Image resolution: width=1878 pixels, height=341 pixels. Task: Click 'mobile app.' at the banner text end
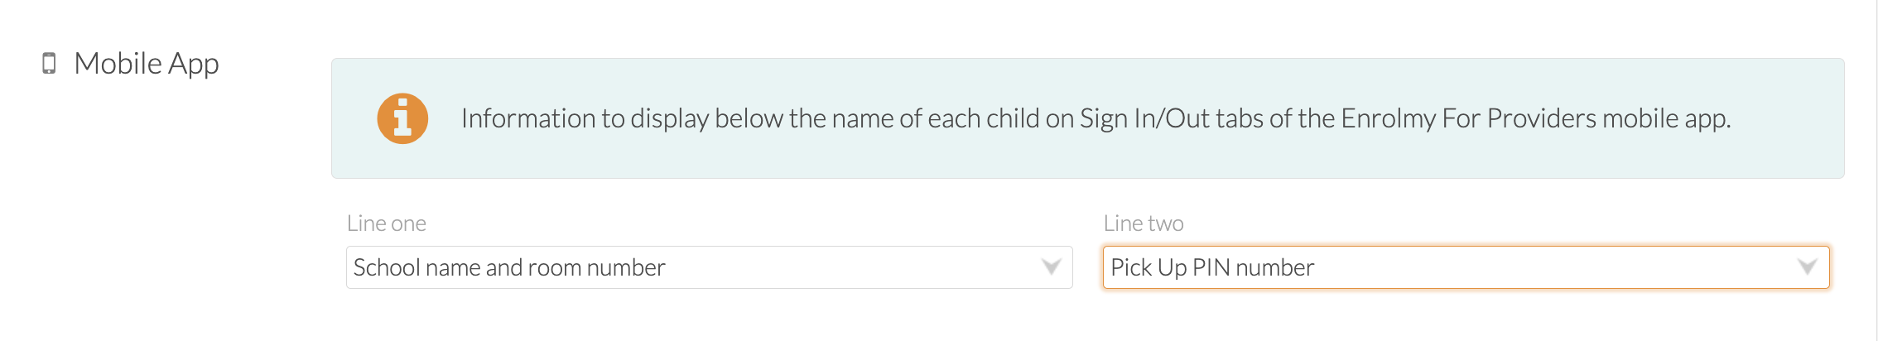[x=1667, y=118]
